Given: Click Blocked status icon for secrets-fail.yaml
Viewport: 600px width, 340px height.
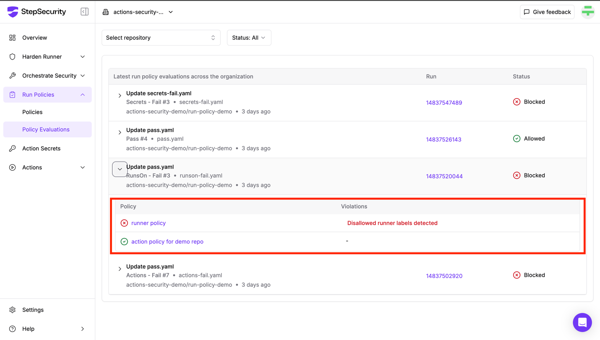Looking at the screenshot, I should point(517,102).
